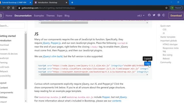Open Bootstrap GitHub icon link
The image size is (184, 103).
tap(149, 15)
